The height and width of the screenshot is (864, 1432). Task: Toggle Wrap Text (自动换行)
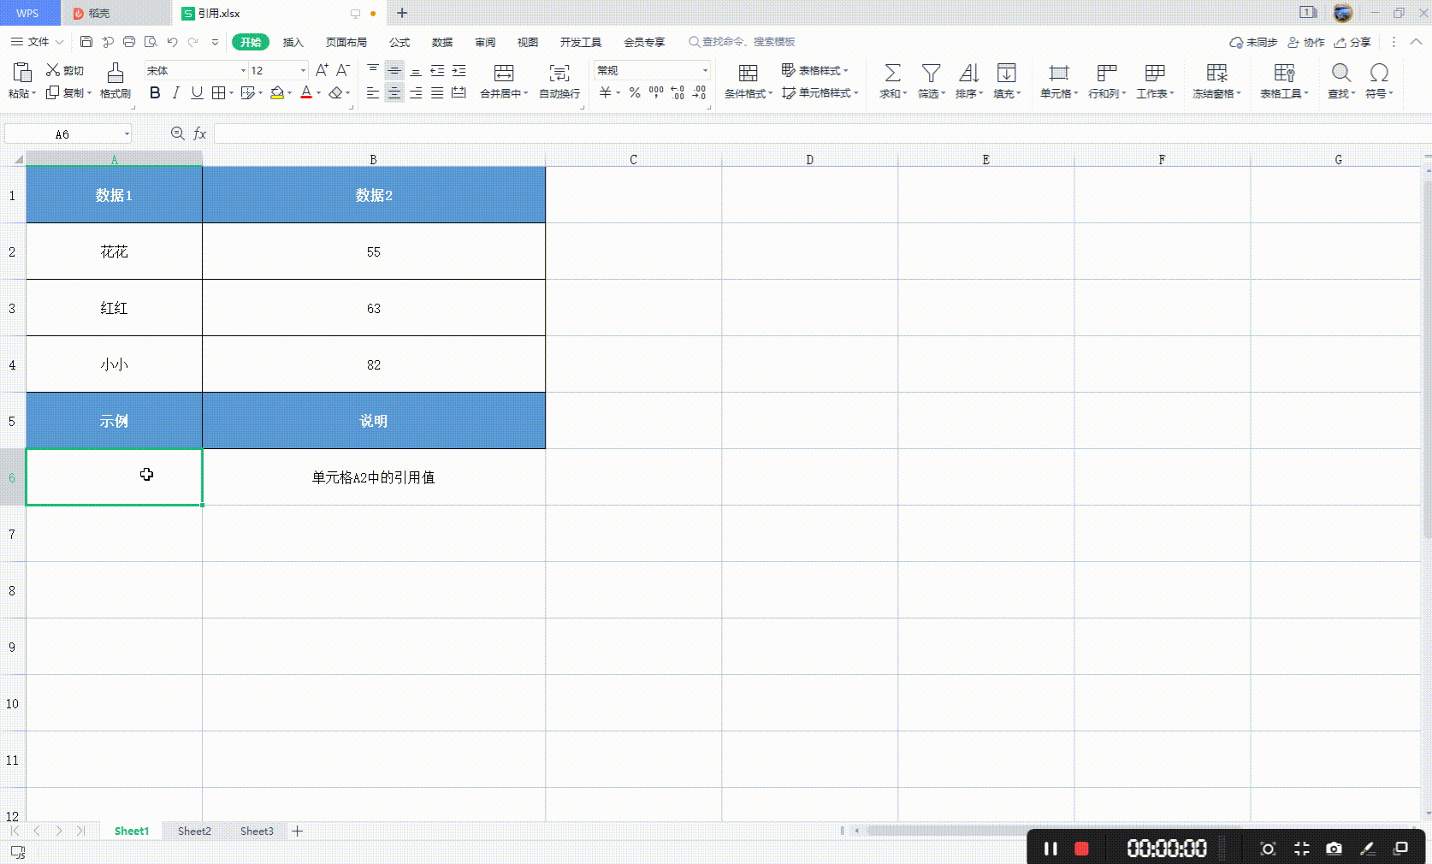559,74
